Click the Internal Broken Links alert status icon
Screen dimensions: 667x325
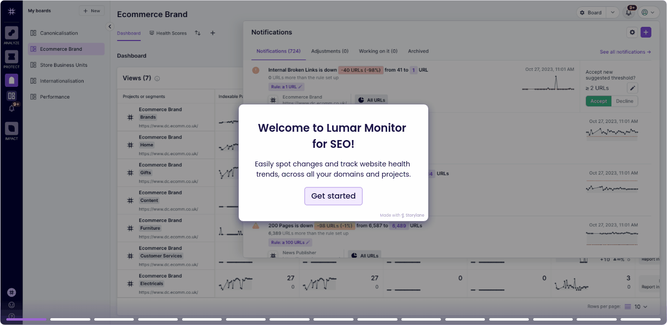coord(256,70)
